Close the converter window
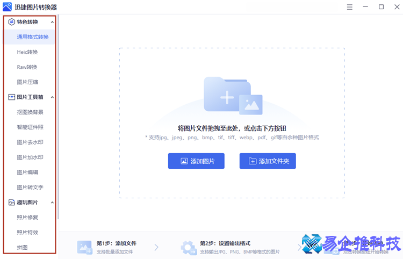 [397, 7]
